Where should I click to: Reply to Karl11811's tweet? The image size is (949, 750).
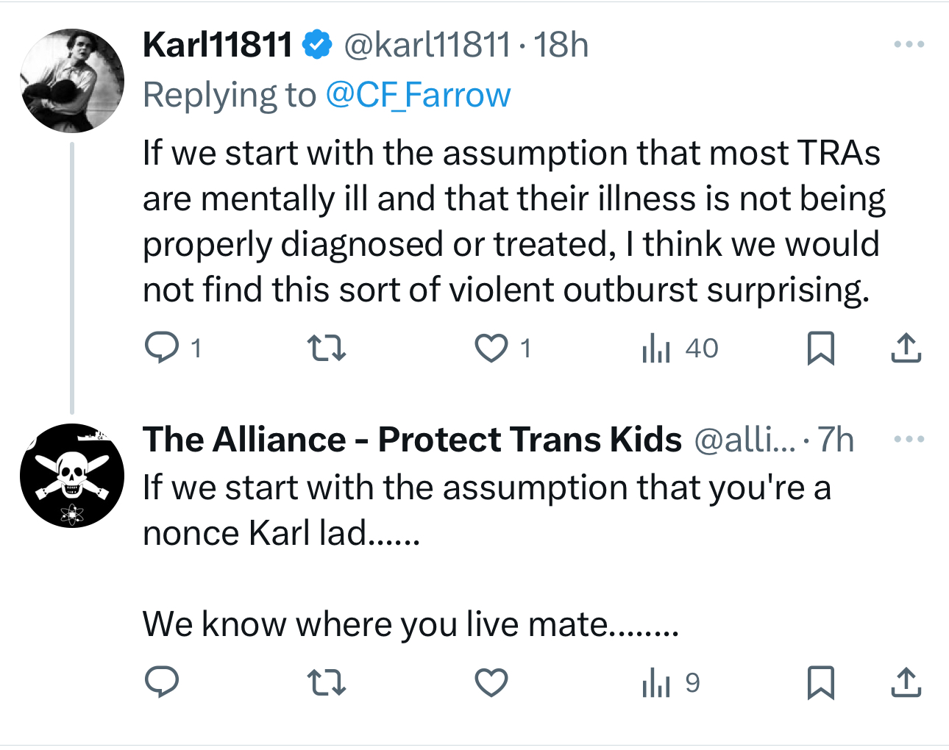162,348
